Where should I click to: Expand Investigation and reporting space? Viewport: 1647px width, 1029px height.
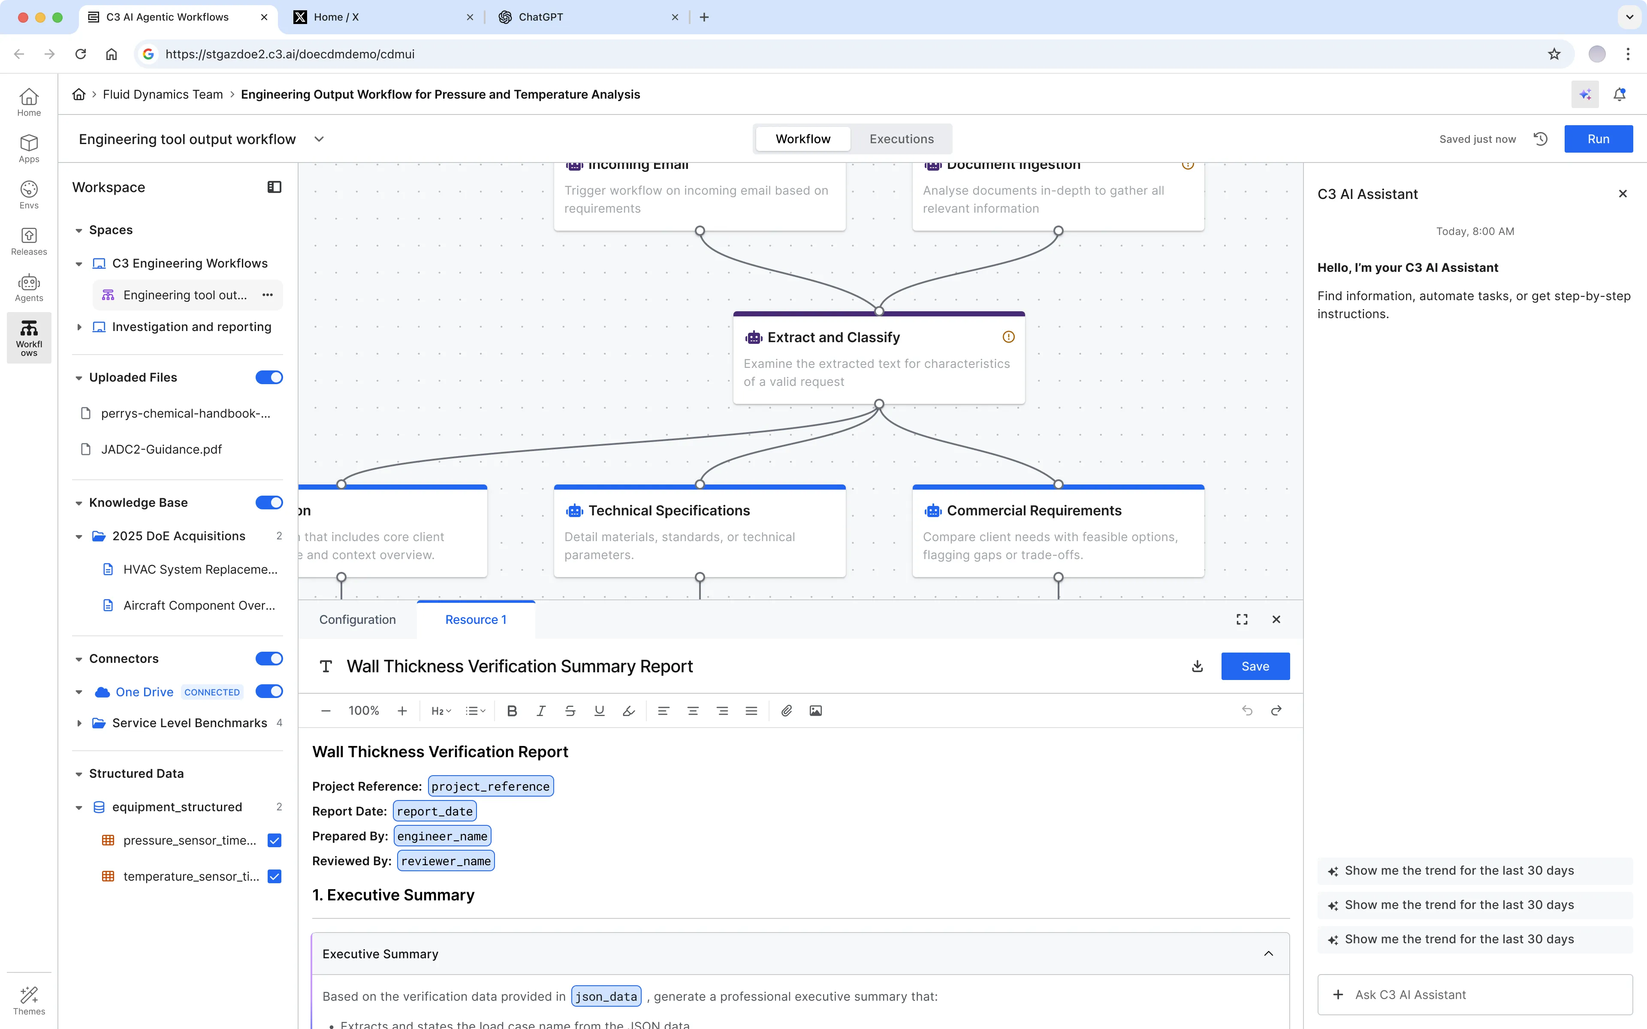79,327
